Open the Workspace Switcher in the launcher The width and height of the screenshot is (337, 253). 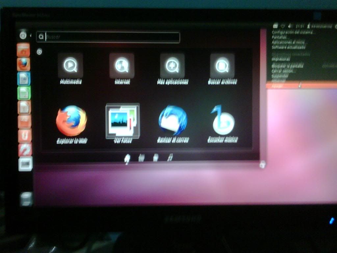(x=26, y=164)
